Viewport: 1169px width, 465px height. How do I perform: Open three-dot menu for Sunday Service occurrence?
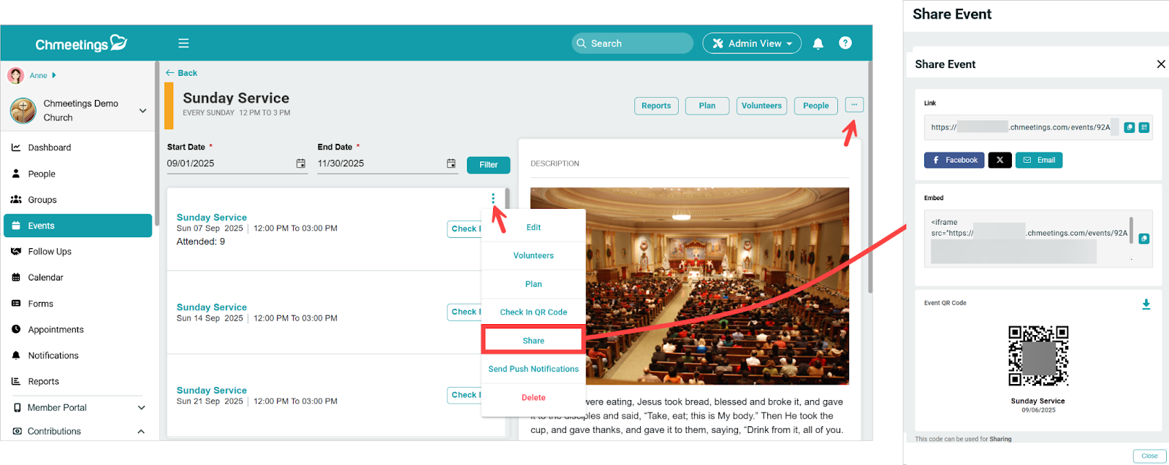(x=493, y=199)
